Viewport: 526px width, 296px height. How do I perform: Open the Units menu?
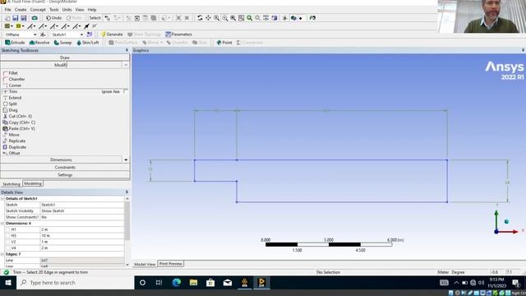[67, 10]
